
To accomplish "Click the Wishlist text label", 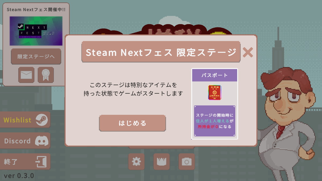I will click(17, 120).
